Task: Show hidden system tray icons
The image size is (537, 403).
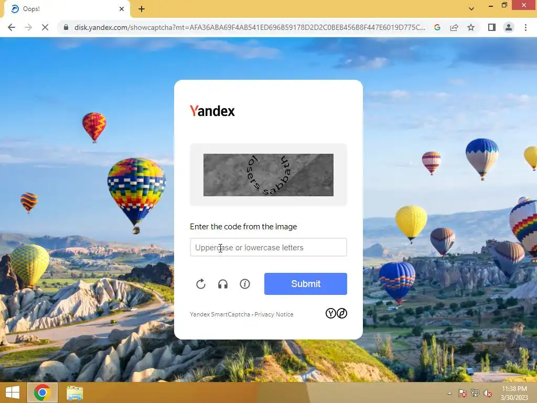Action: click(x=449, y=393)
